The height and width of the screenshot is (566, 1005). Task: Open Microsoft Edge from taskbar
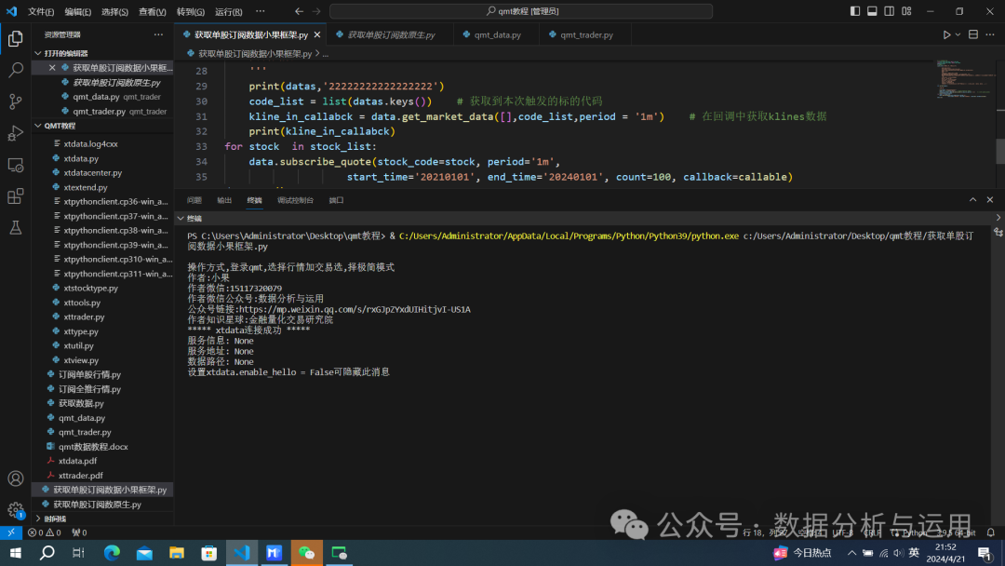point(112,553)
